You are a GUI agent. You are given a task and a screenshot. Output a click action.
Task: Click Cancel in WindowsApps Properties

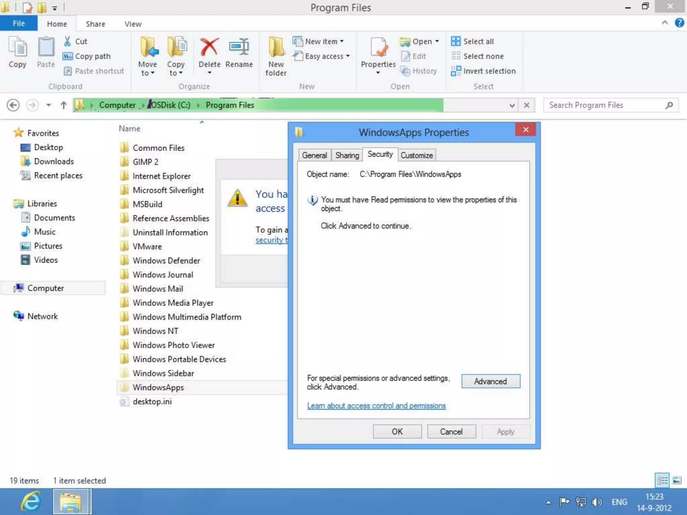tap(452, 432)
